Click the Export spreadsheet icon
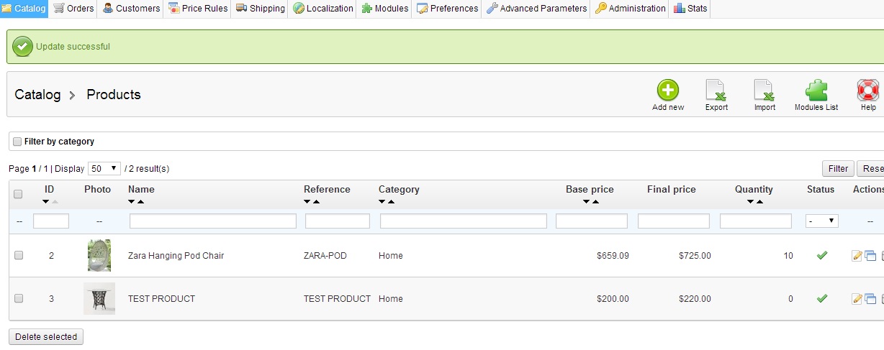The image size is (884, 350). tap(716, 90)
